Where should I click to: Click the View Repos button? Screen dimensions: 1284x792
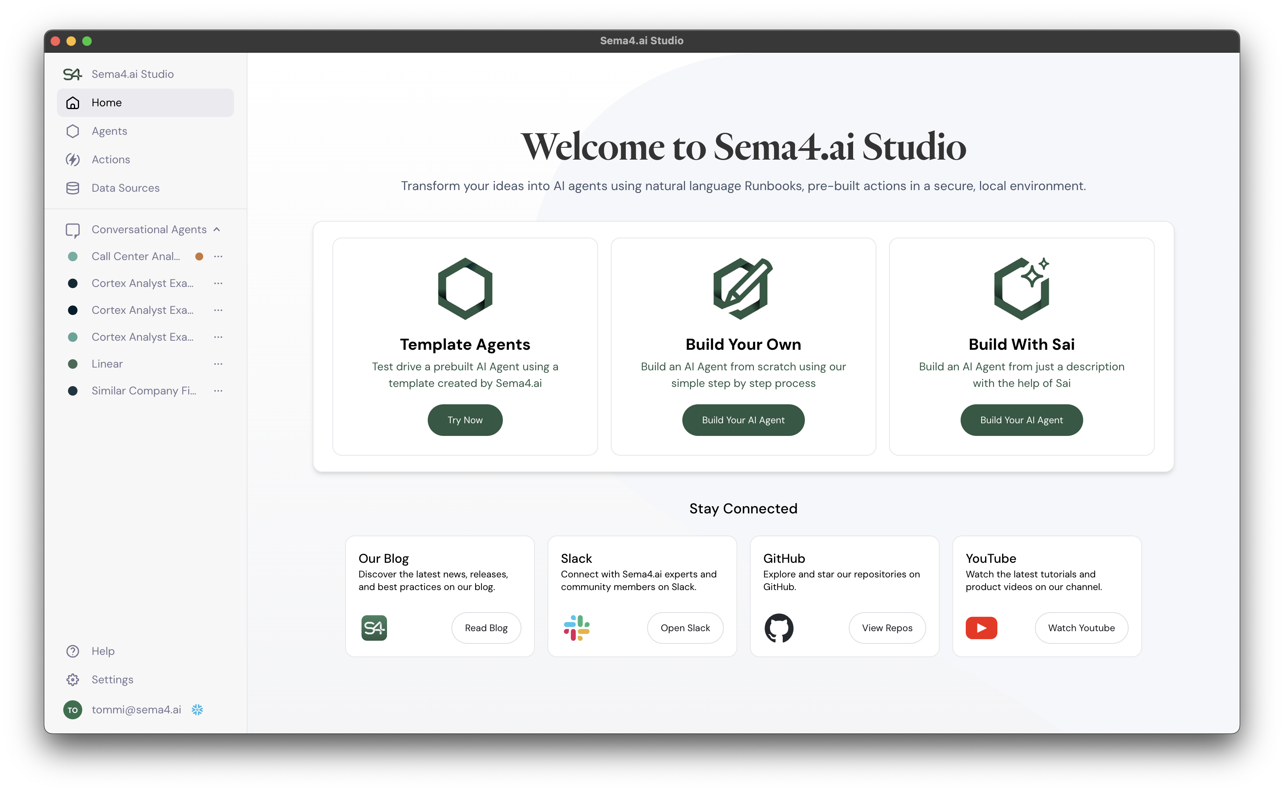[x=887, y=628]
